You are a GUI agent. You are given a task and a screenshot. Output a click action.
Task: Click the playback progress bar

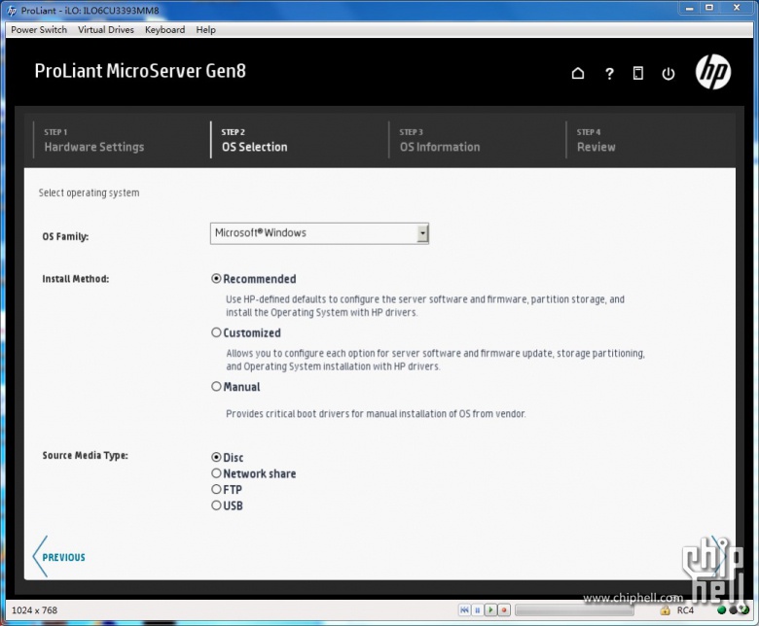coord(574,610)
